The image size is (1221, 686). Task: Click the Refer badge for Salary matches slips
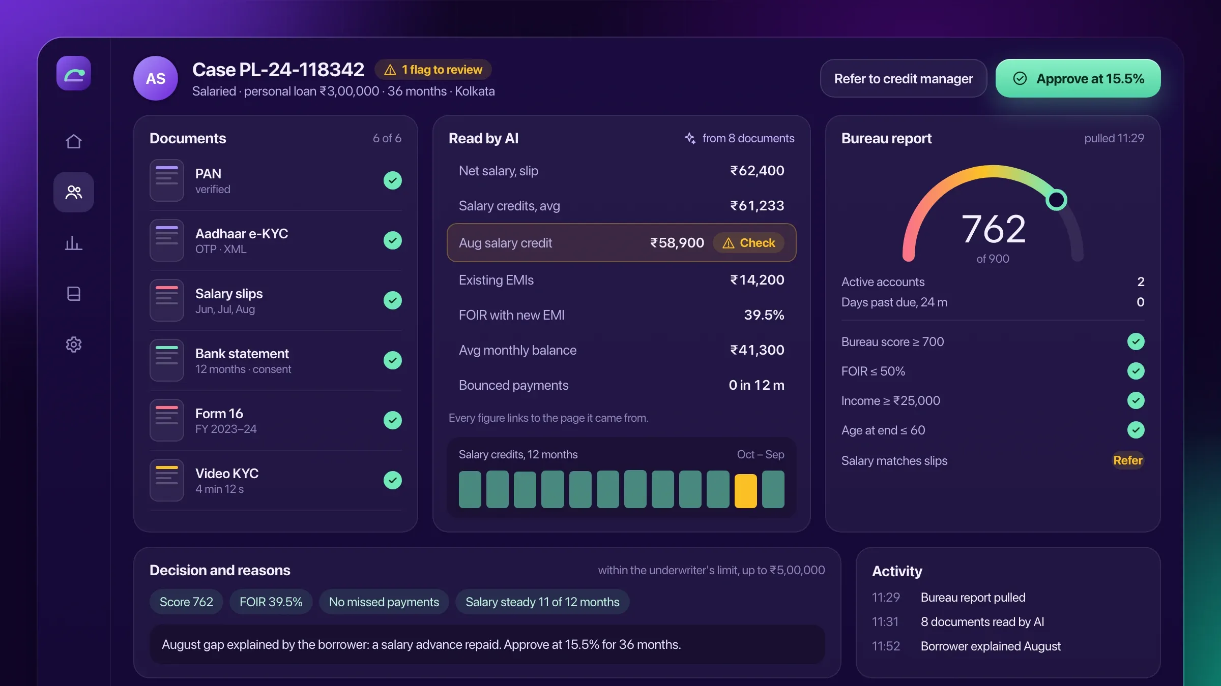click(x=1128, y=460)
